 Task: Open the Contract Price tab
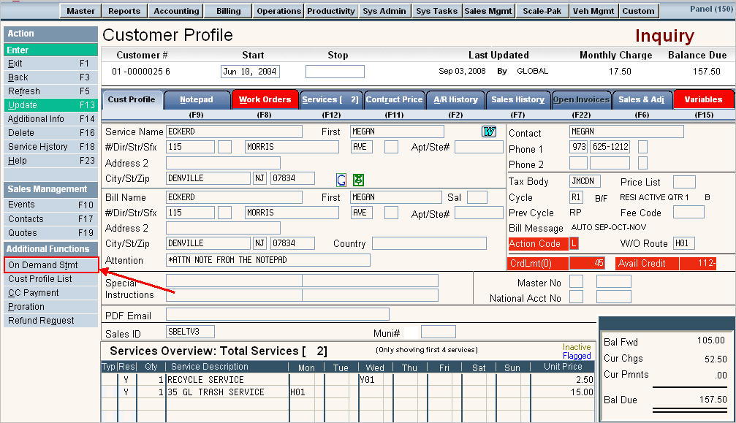[394, 99]
